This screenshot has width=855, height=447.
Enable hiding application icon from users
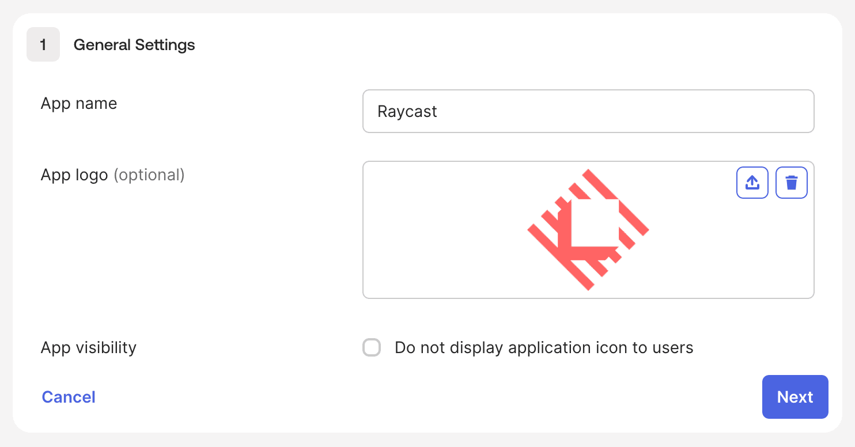[372, 347]
